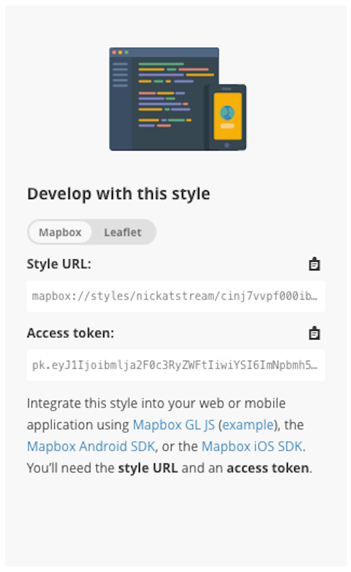Open the Mapbox GL JS link
Screen dimensions: 351x572
[x=174, y=425]
